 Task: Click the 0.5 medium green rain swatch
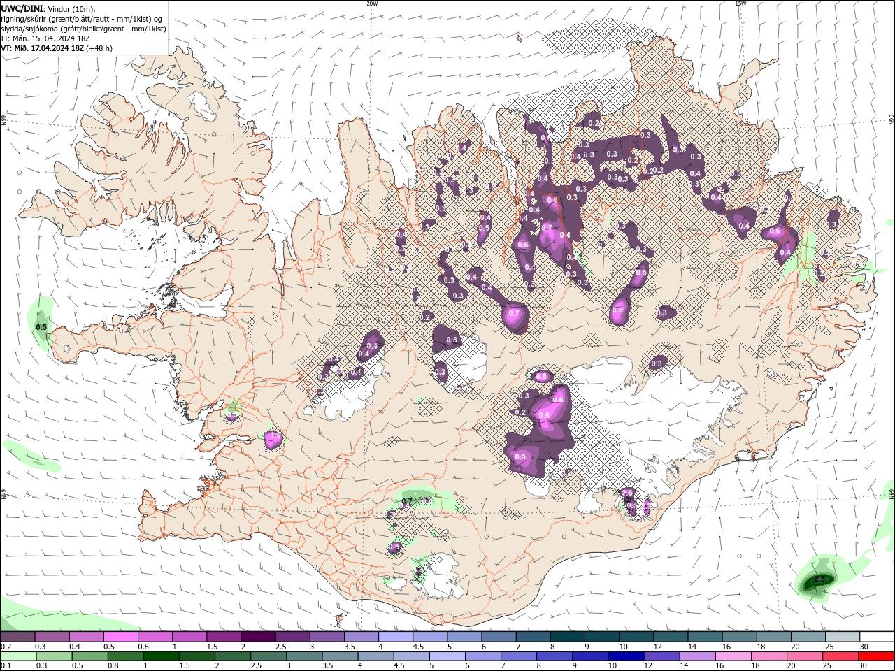click(89, 656)
